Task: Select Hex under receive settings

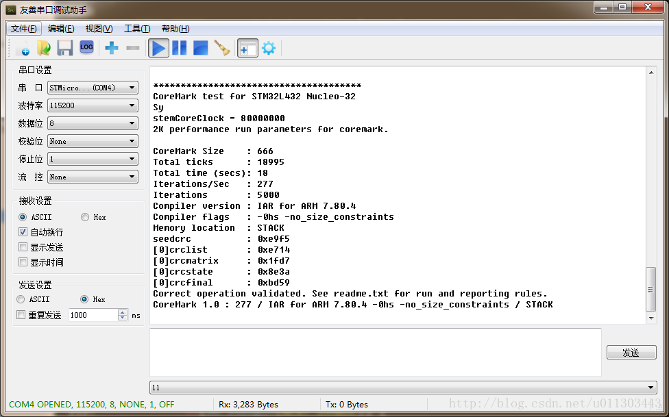Action: click(x=93, y=217)
